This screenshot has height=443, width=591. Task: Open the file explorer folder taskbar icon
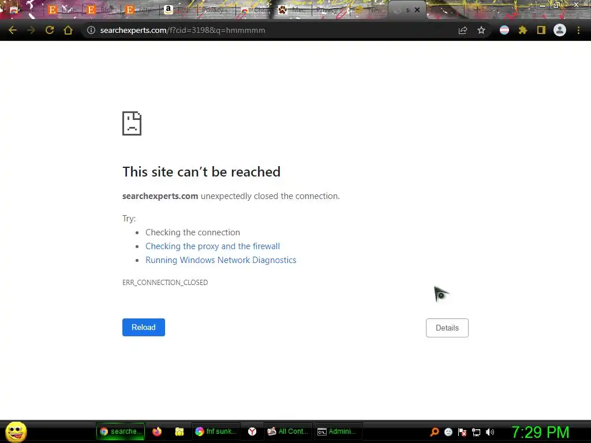(179, 431)
